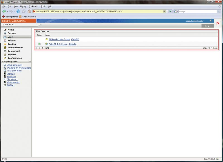
Task: Click the search magnifier button
Action: tap(219, 11)
